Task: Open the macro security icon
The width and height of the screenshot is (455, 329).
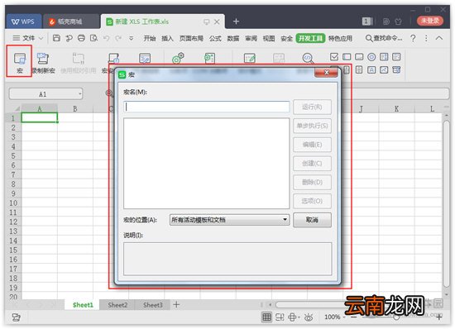Action: pyautogui.click(x=114, y=58)
